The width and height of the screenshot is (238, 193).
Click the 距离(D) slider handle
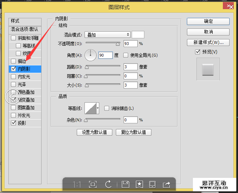click(x=87, y=67)
